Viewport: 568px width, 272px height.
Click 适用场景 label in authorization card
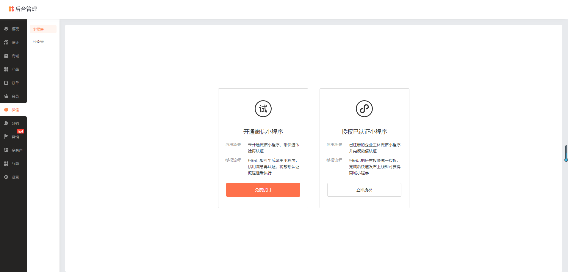tap(334, 144)
